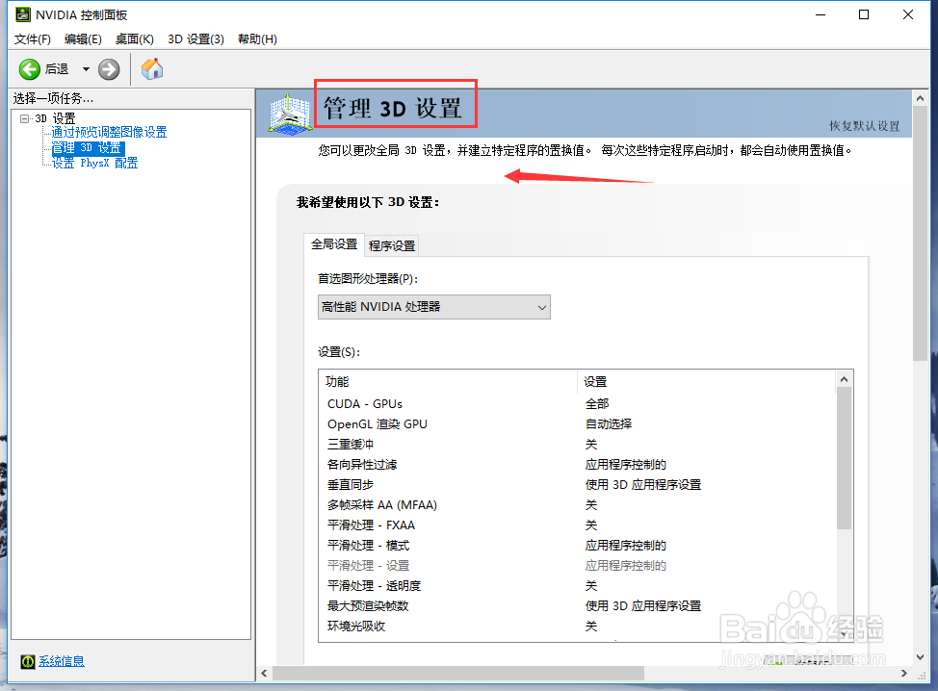Select the 多帧采样 AA (MFAA) row
This screenshot has height=691, width=938.
tap(577, 505)
